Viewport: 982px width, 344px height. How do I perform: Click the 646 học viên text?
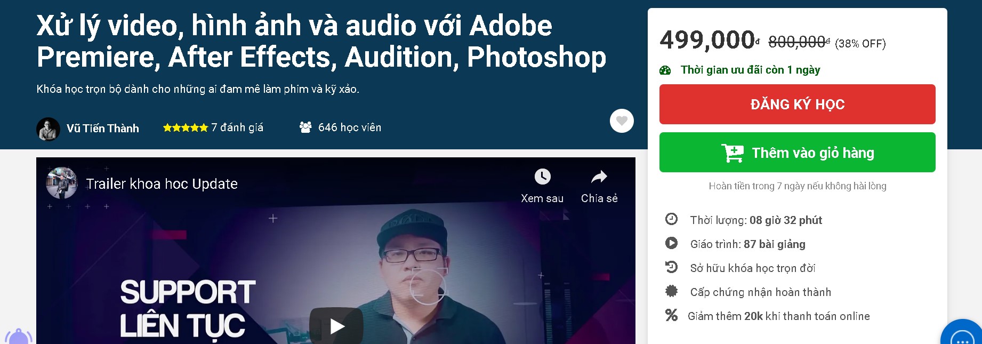coord(350,127)
